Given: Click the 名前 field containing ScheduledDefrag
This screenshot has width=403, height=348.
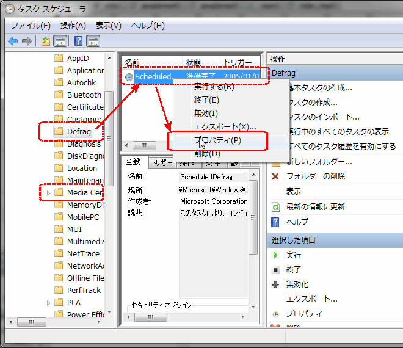Looking at the screenshot, I should click(x=212, y=176).
